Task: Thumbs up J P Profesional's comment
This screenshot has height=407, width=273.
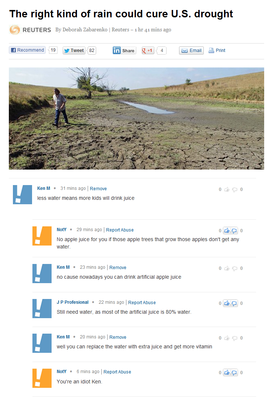Action: point(227,303)
